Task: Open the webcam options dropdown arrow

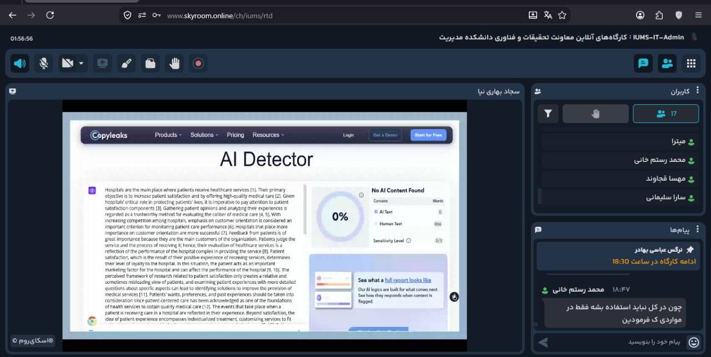Action: (x=82, y=63)
